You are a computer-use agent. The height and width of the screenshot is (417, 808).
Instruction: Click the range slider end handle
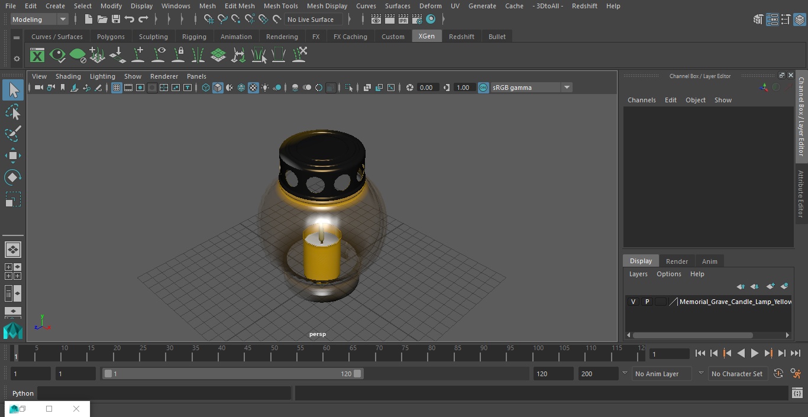(x=357, y=374)
